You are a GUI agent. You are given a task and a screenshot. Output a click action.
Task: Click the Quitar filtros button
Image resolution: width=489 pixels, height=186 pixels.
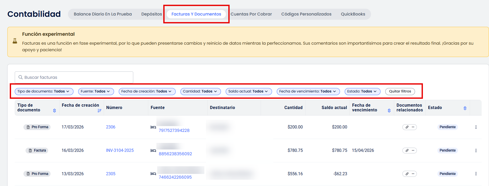(400, 91)
